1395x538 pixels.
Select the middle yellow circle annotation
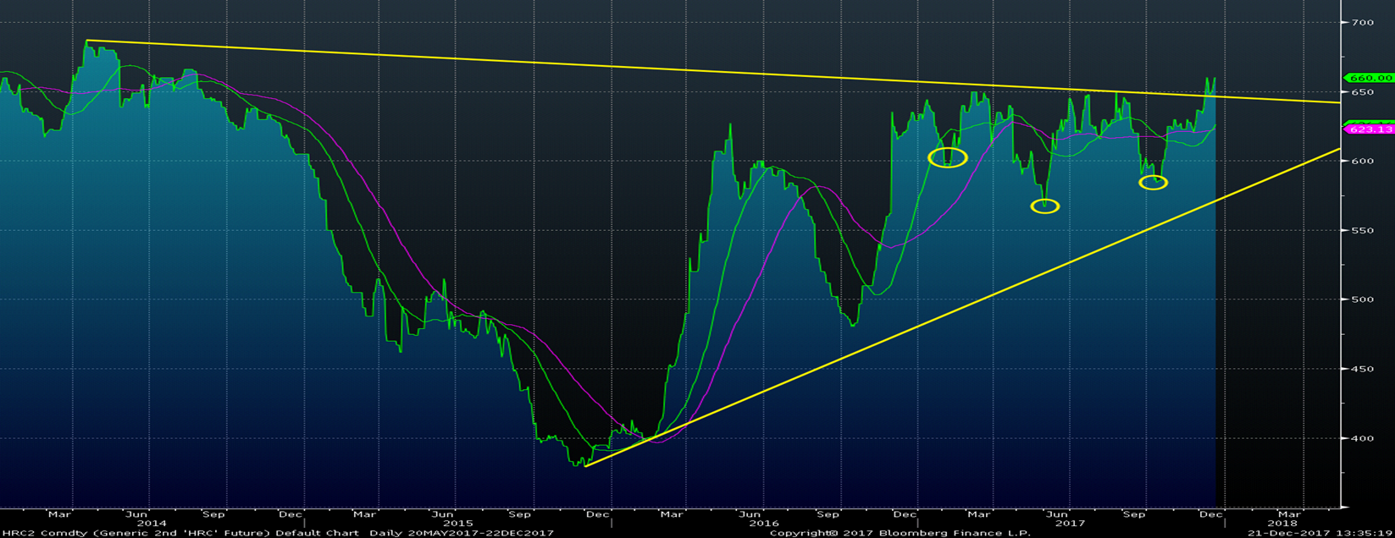1045,206
